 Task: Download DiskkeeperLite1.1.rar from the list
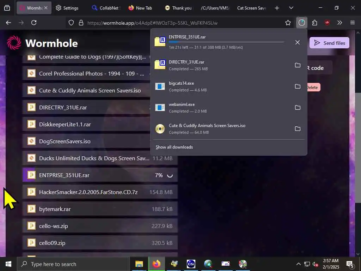tap(87, 125)
